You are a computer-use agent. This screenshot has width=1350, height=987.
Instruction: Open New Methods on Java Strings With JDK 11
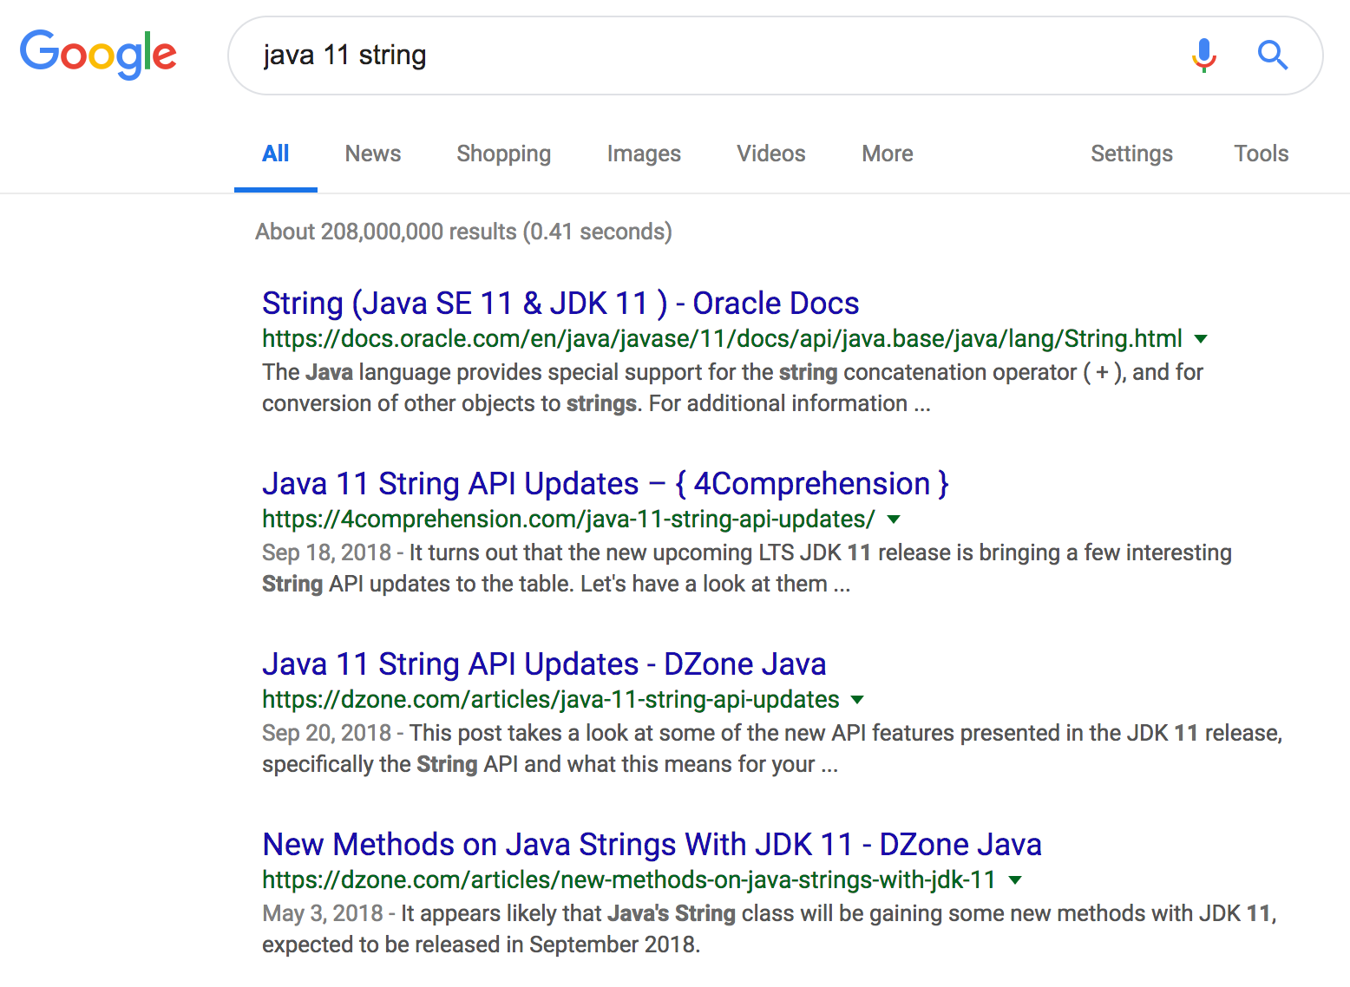pyautogui.click(x=652, y=844)
